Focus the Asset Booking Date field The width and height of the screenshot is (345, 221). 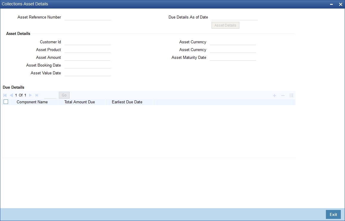click(87, 65)
